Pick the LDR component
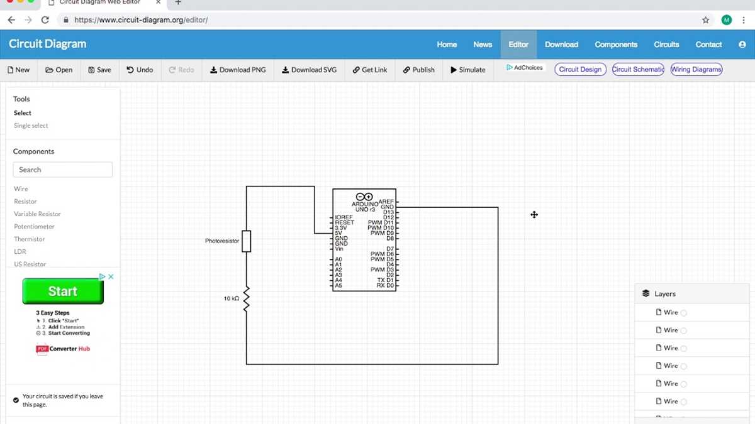The width and height of the screenshot is (755, 424). [20, 251]
